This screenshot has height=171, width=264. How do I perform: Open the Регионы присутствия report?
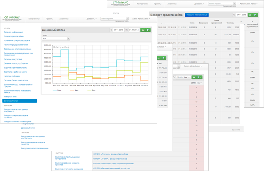[x=13, y=59]
